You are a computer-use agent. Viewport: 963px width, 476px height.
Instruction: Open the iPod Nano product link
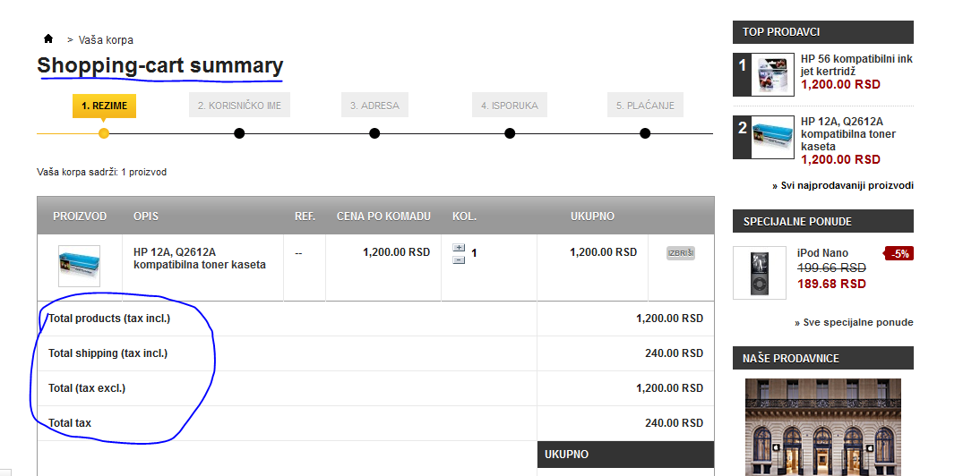click(822, 253)
